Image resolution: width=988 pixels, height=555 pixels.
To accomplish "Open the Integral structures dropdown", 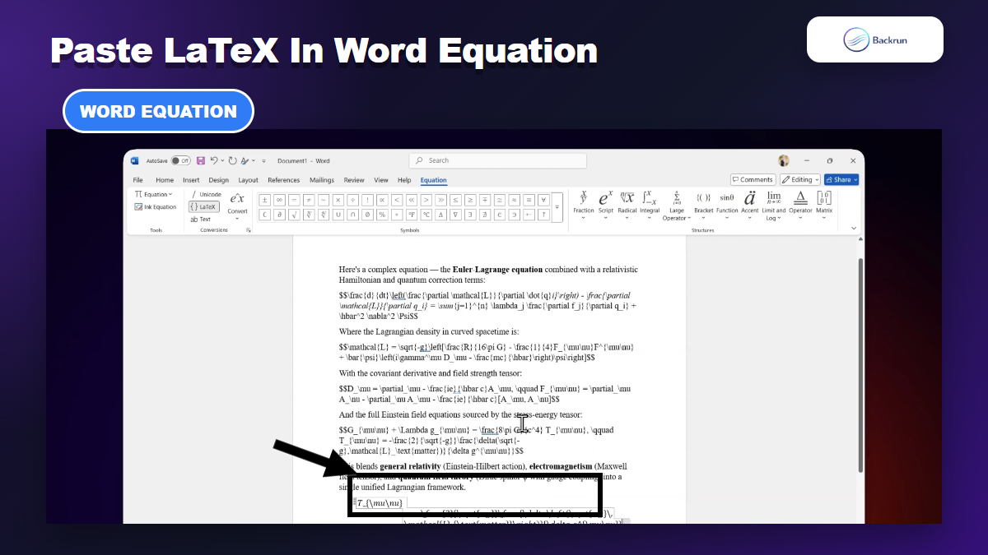I will (x=650, y=206).
